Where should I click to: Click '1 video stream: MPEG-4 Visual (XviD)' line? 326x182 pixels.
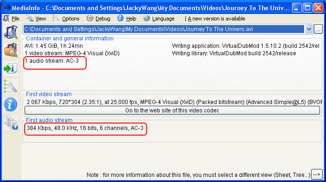[72, 53]
